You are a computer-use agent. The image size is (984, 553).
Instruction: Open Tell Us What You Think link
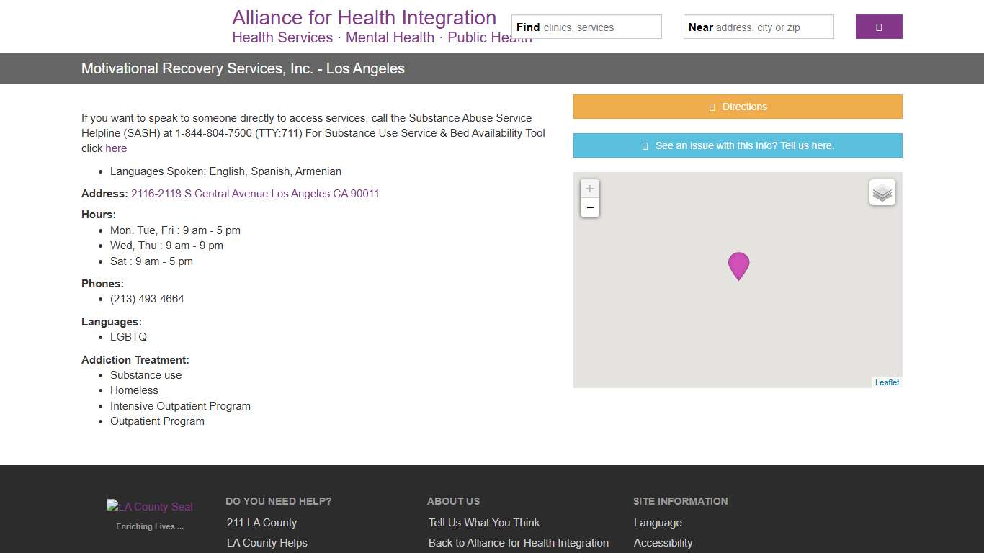pos(484,523)
